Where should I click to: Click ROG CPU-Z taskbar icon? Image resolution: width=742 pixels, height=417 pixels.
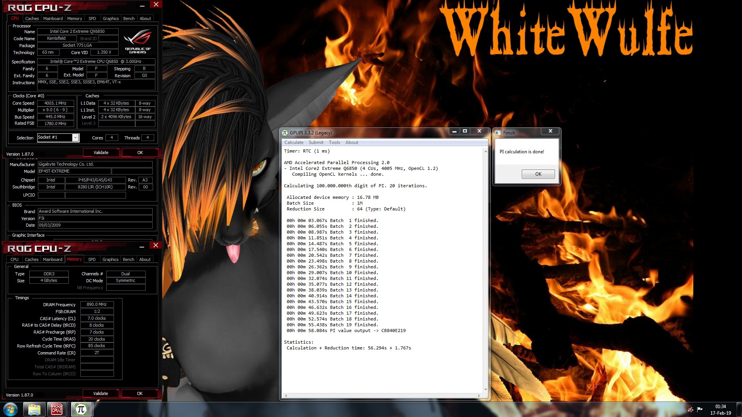coord(57,409)
